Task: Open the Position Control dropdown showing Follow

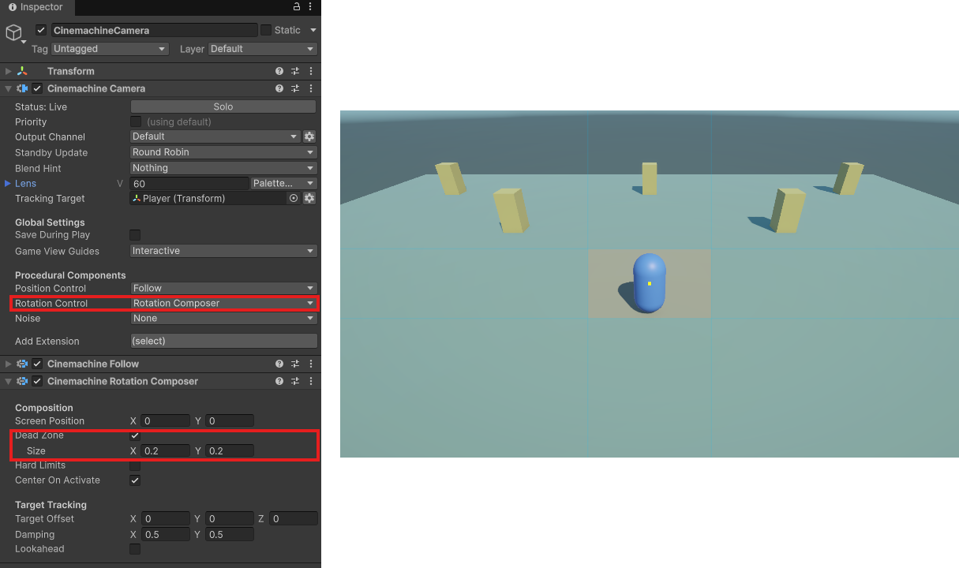Action: (223, 288)
